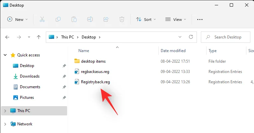The height and width of the screenshot is (133, 254).
Task: Select Pictures in Quick access
Action: point(27,98)
